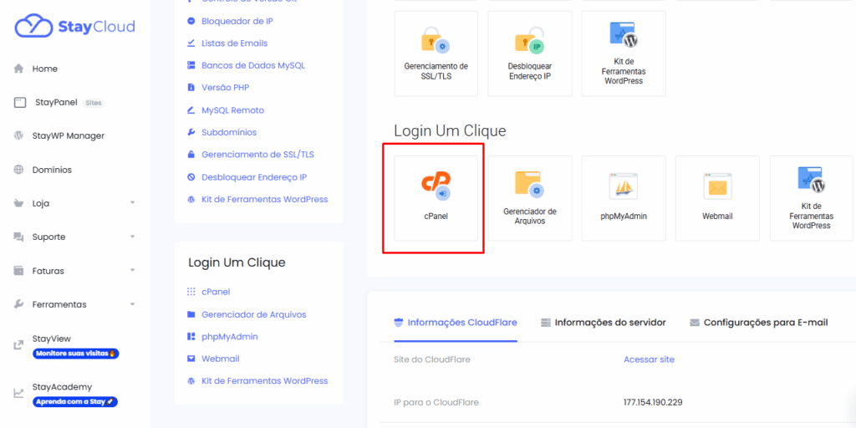Expand the Loja sidebar menu
The image size is (856, 428).
(x=132, y=203)
